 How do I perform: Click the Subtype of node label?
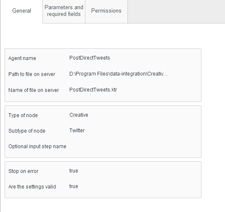(x=27, y=131)
